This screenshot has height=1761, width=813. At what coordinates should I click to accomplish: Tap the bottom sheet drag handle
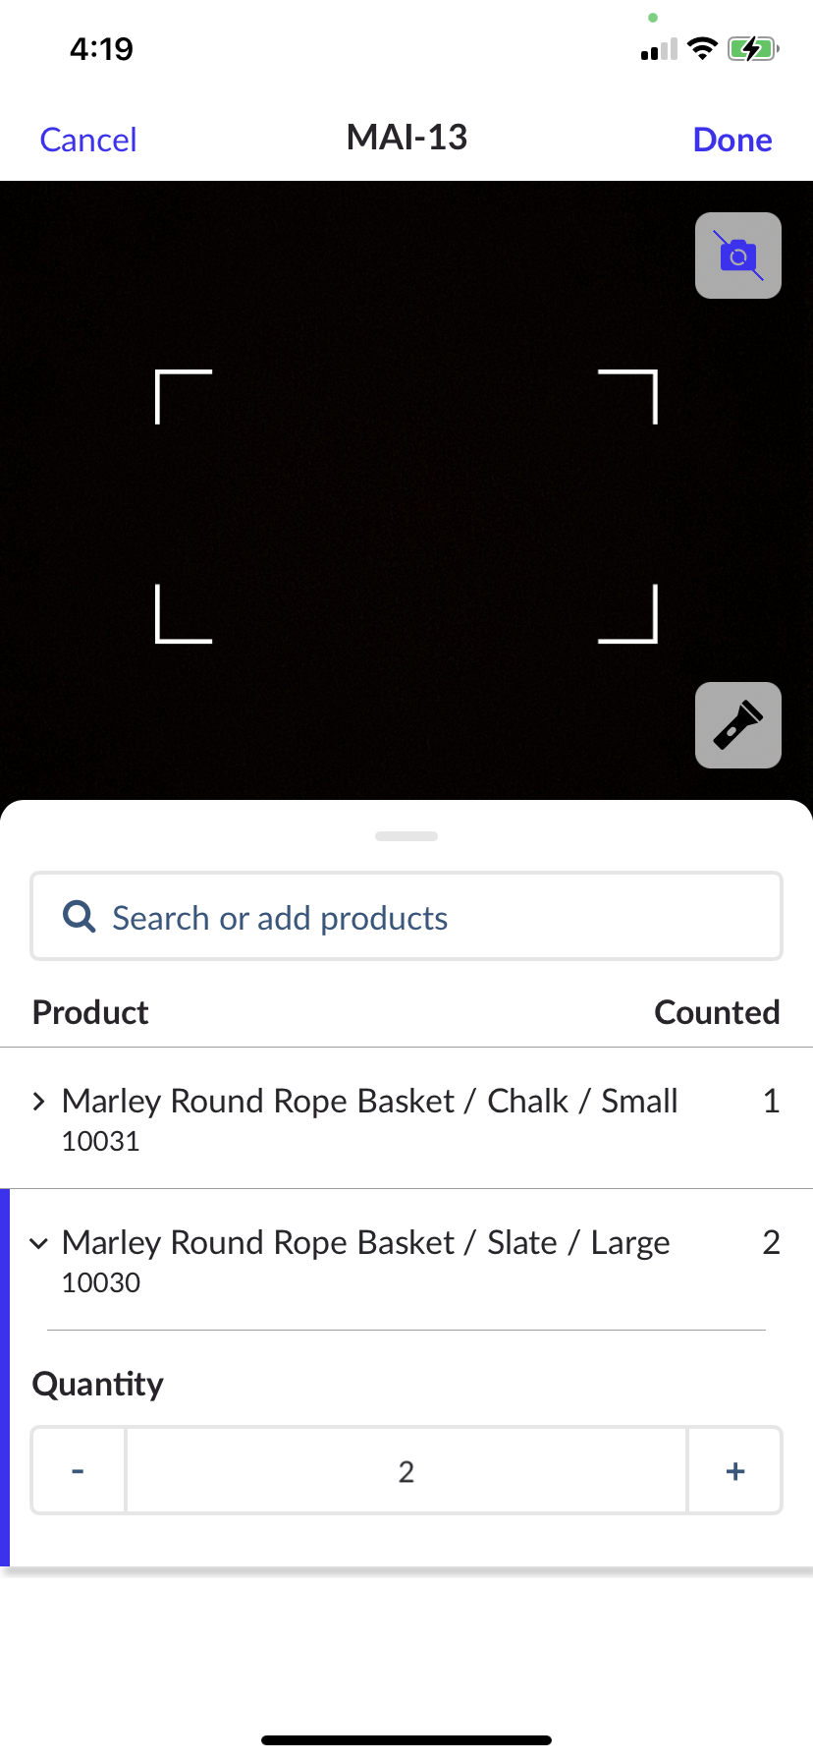tap(406, 836)
